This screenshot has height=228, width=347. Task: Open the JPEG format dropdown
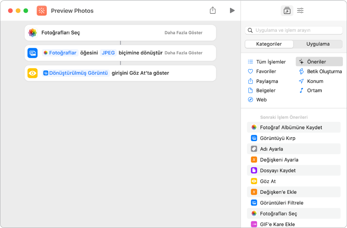point(108,53)
